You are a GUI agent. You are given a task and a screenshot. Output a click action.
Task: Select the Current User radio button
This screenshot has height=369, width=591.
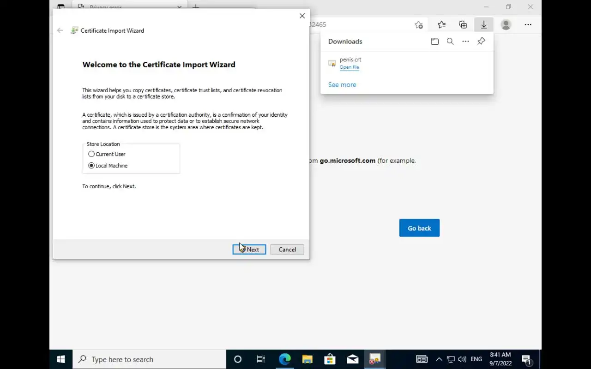point(91,154)
